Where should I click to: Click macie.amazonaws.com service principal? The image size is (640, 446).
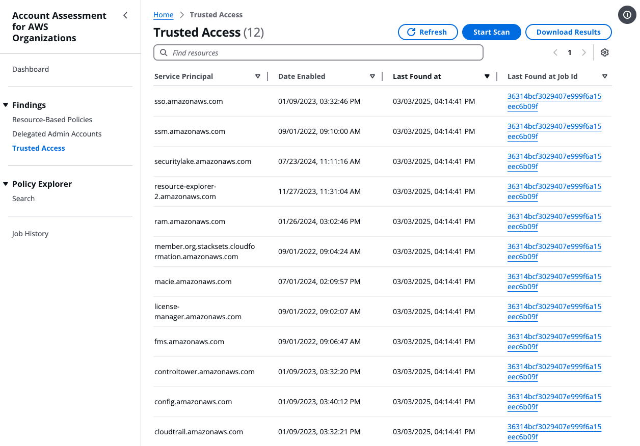point(193,282)
